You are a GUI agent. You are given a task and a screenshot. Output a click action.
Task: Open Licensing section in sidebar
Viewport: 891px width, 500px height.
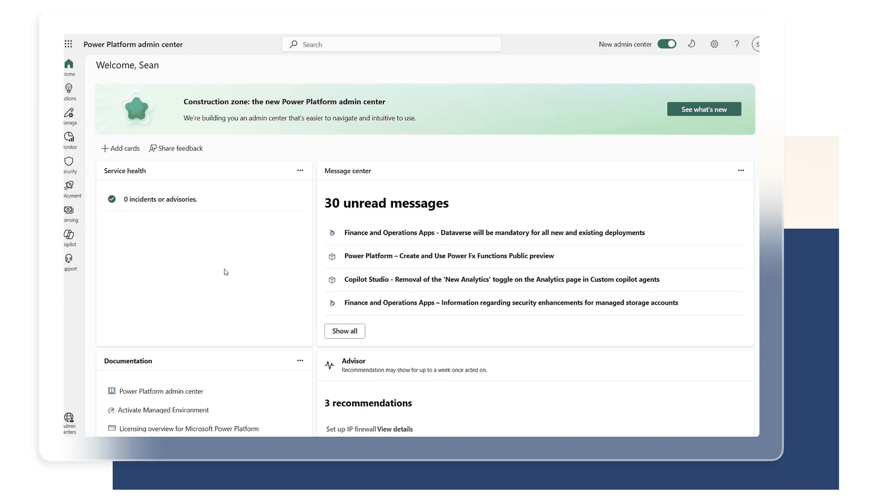pyautogui.click(x=69, y=213)
